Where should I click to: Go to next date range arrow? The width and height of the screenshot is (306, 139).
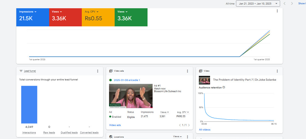click(x=292, y=3)
